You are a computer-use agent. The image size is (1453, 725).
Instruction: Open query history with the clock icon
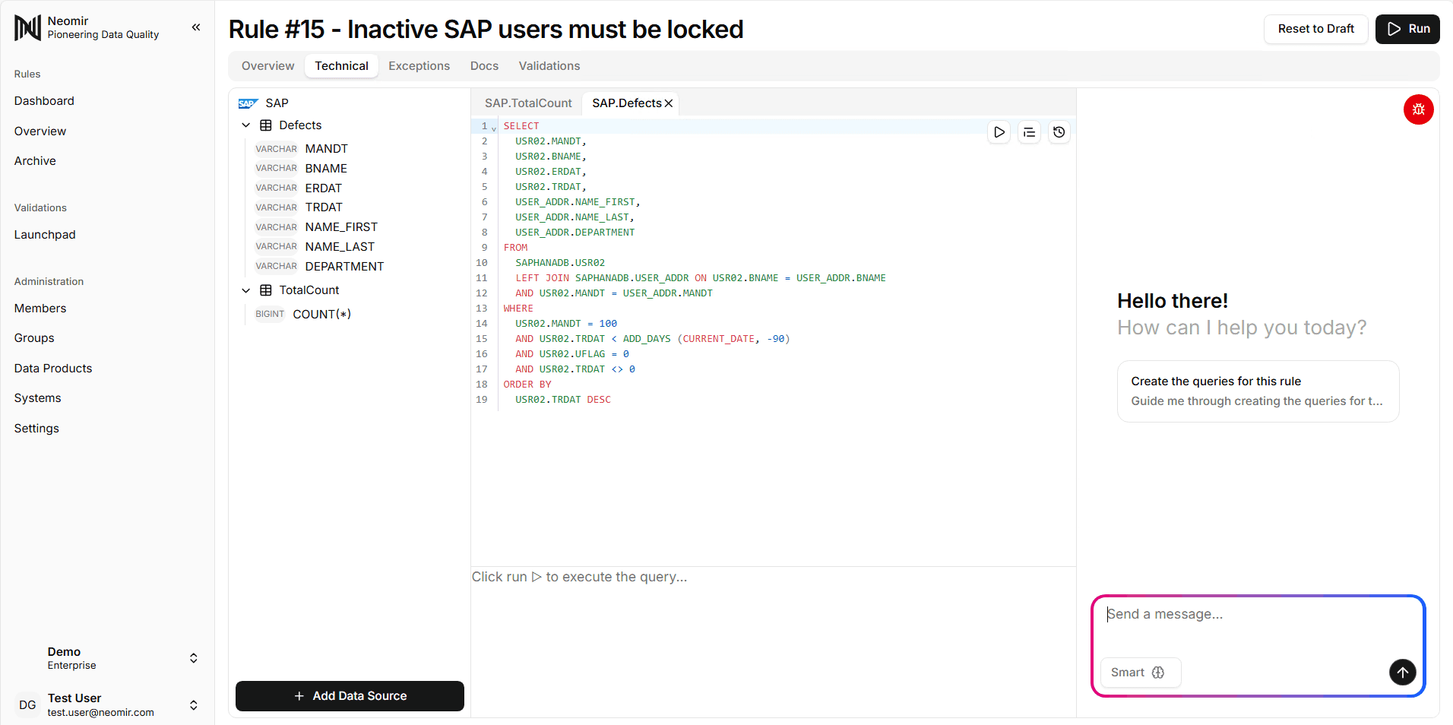tap(1059, 131)
